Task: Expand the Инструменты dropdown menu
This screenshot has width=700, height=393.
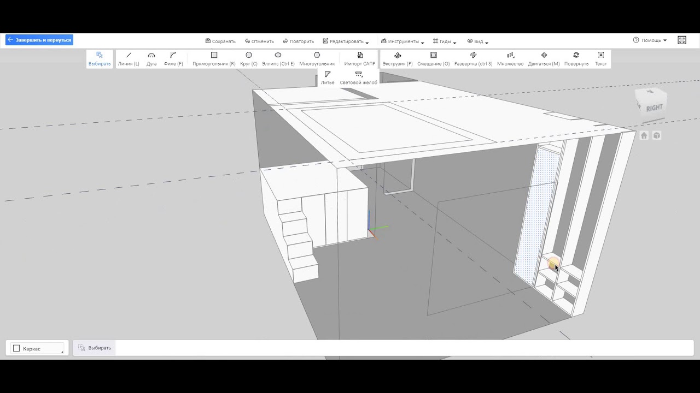Action: (x=402, y=41)
